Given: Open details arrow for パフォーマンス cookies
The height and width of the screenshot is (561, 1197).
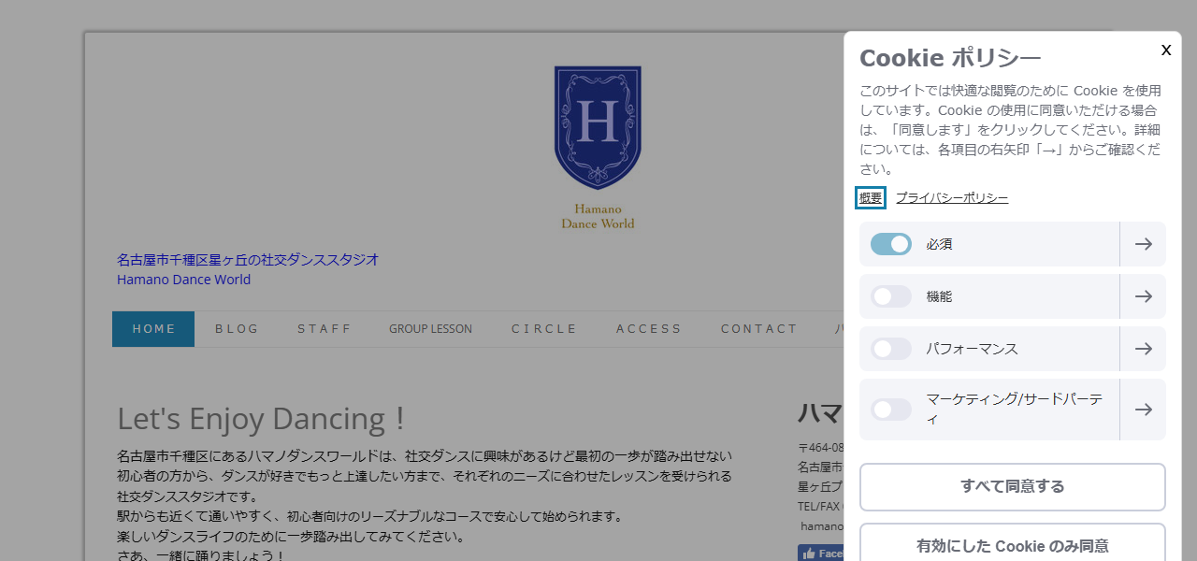Looking at the screenshot, I should [x=1143, y=349].
